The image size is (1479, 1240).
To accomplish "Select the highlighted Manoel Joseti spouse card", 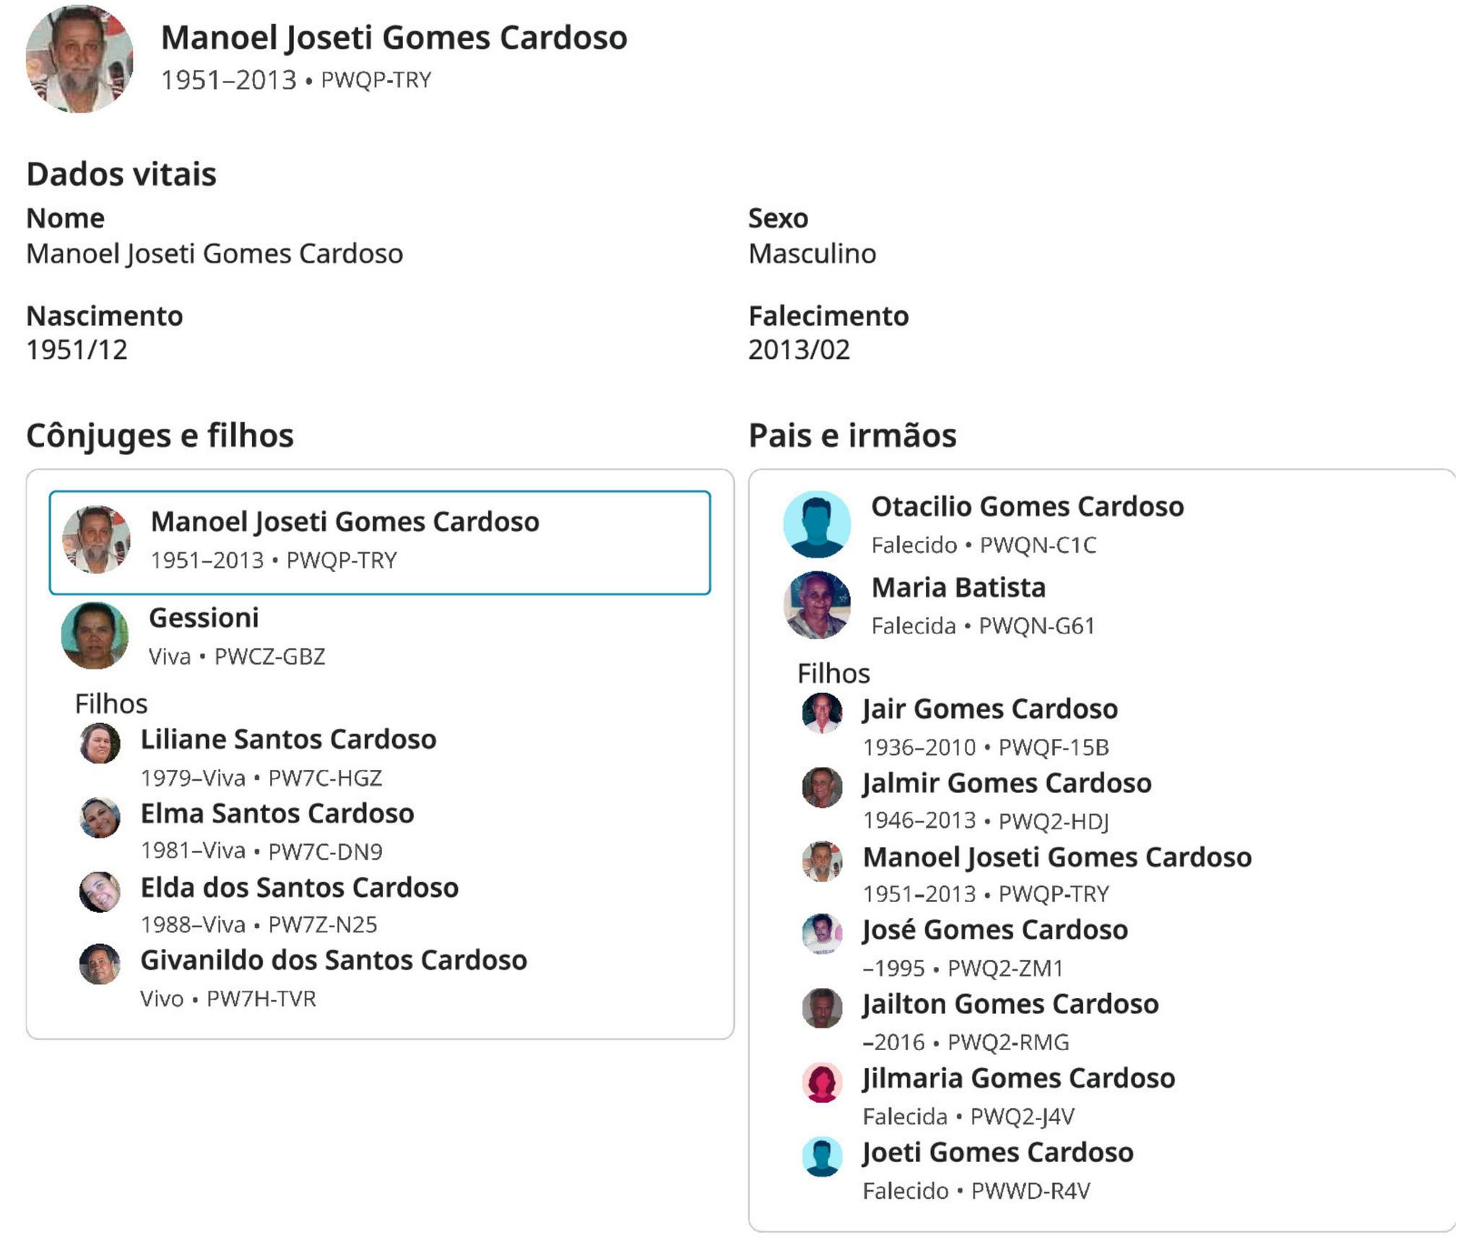I will pos(380,542).
